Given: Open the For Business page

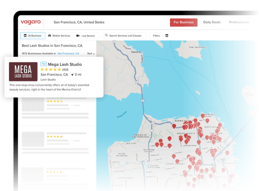Looking at the screenshot, I should [184, 22].
